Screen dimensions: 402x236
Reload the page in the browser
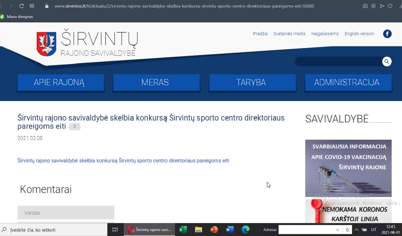click(x=21, y=6)
